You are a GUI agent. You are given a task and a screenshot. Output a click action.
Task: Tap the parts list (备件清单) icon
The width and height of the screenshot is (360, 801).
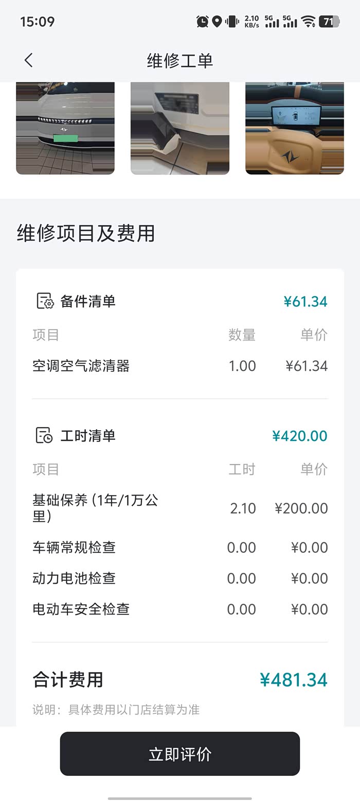[x=45, y=301]
